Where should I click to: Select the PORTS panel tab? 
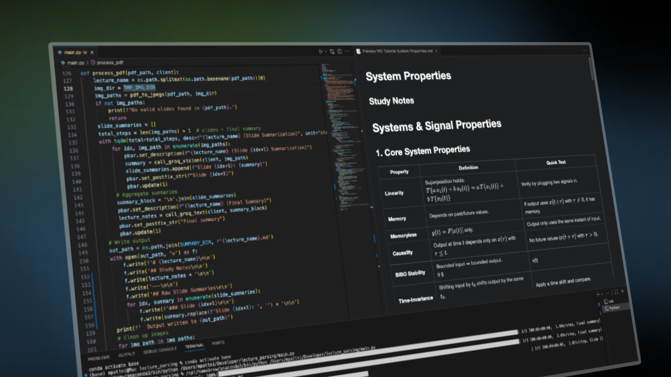[x=218, y=343]
